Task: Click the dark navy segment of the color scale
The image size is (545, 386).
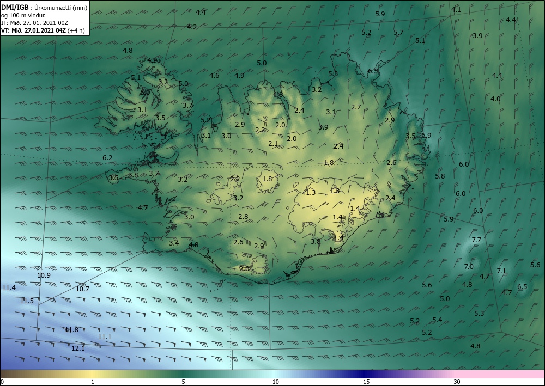Action: tap(365, 374)
